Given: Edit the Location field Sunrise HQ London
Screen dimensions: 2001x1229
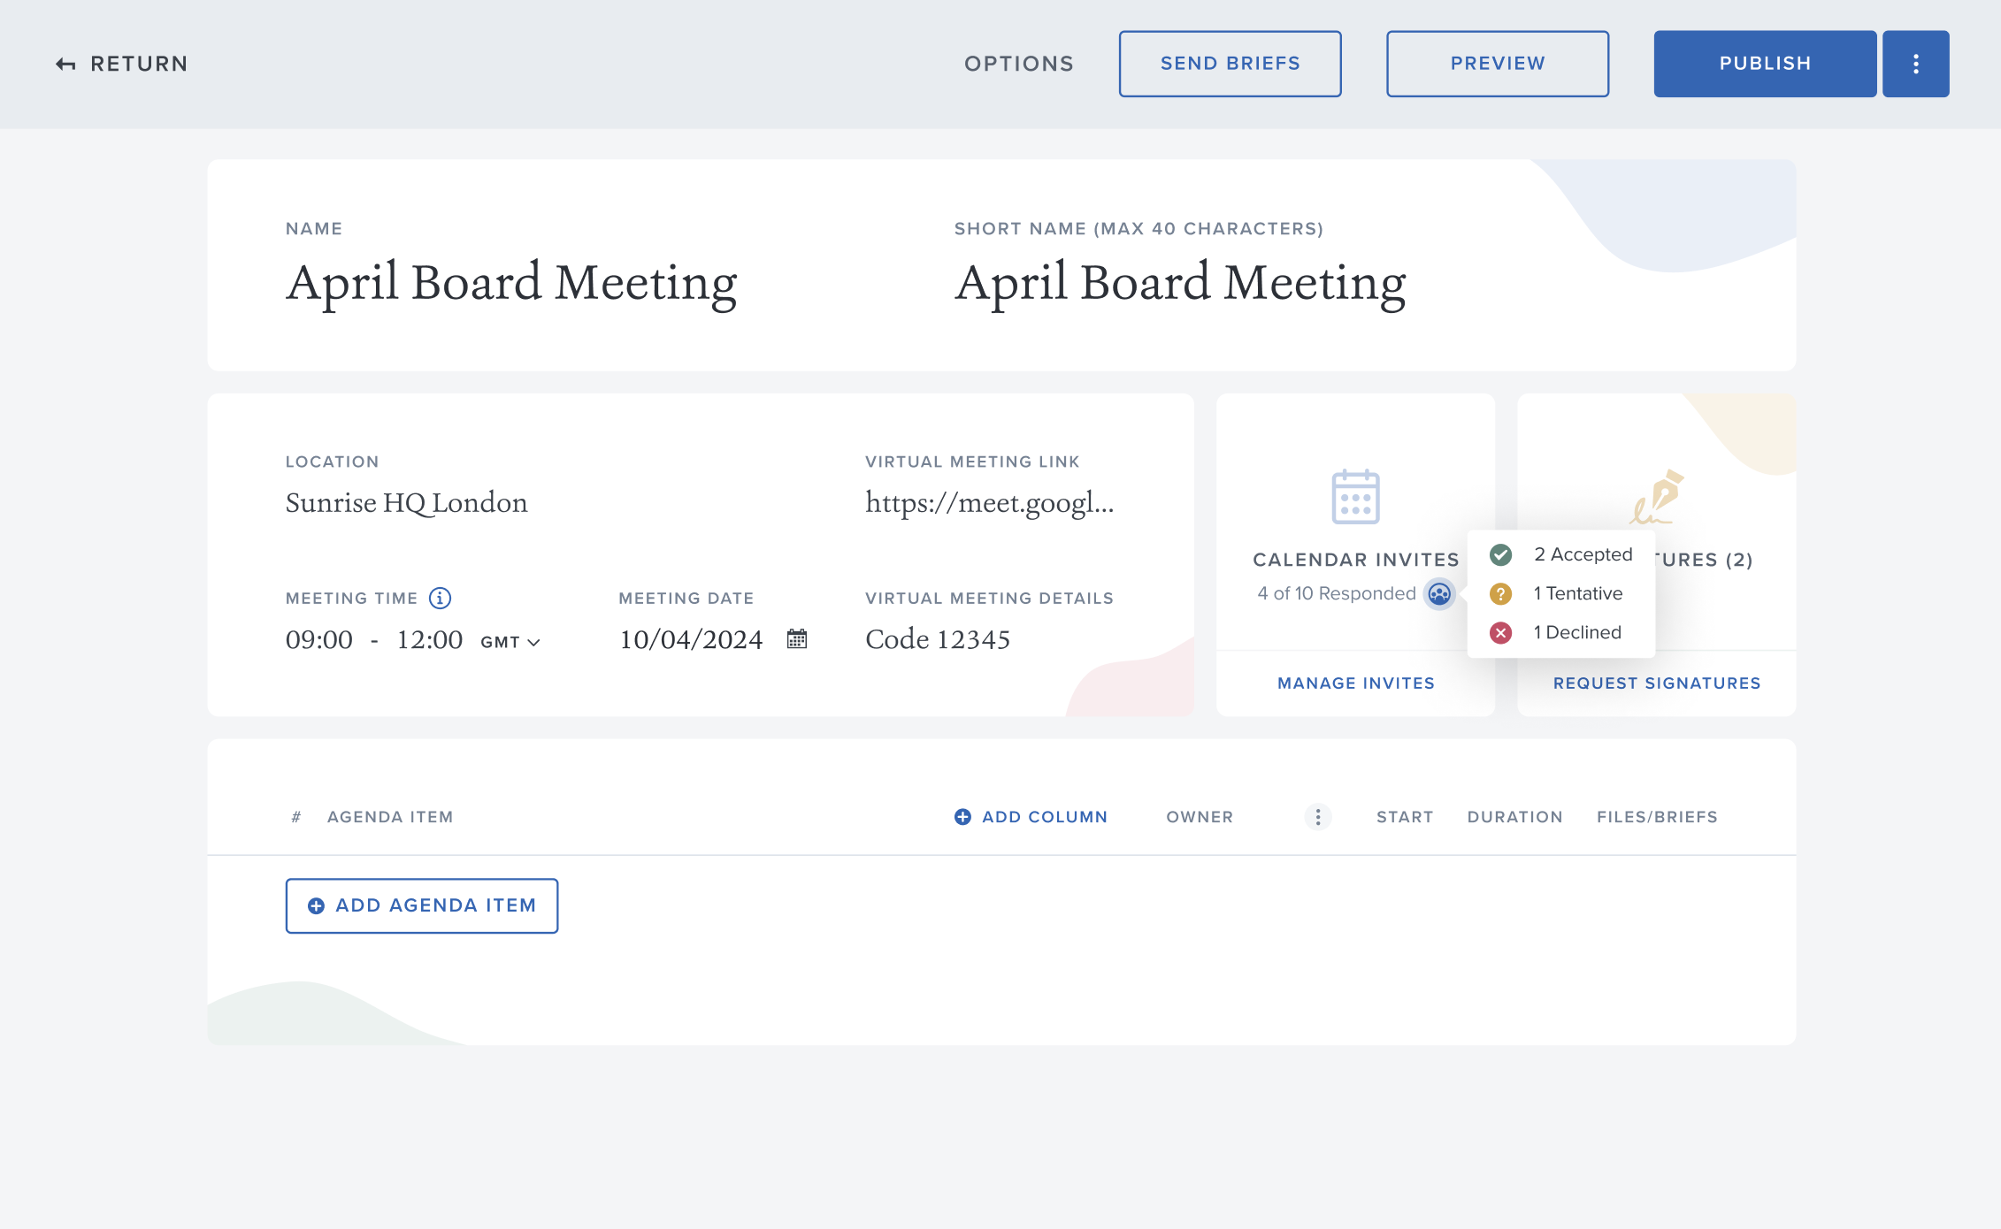Looking at the screenshot, I should pyautogui.click(x=406, y=502).
